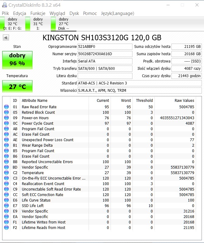Image resolution: width=204 pixels, height=243 pixels.
Task: Click status circle for Raw Read Error Rate
Action: pos(6,107)
